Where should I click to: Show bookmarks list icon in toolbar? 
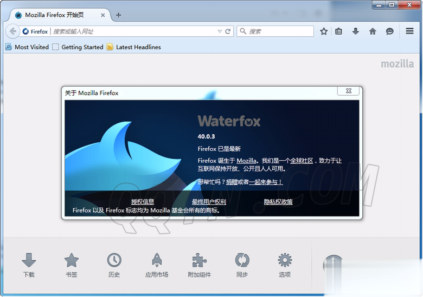pyautogui.click(x=338, y=31)
